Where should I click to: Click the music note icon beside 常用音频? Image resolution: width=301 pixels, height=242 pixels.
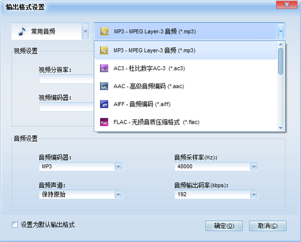point(21,32)
